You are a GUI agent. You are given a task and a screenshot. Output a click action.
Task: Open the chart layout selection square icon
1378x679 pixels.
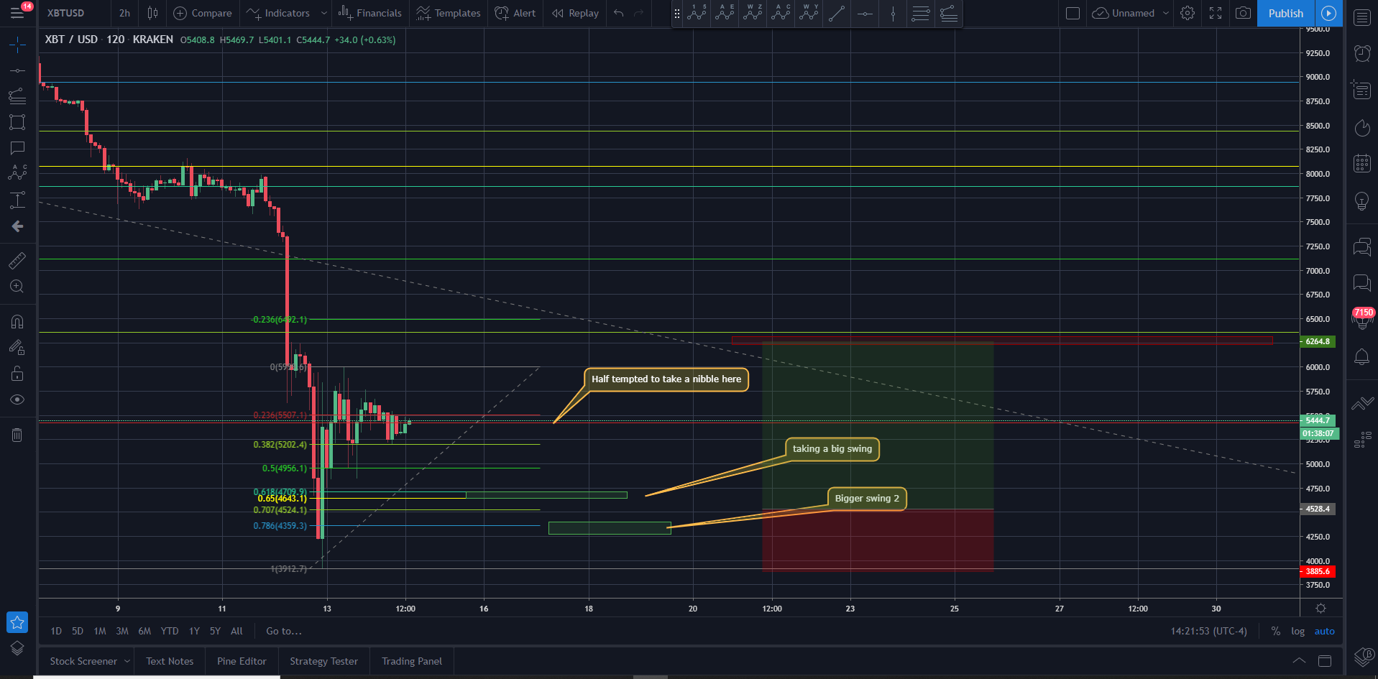coord(1072,13)
